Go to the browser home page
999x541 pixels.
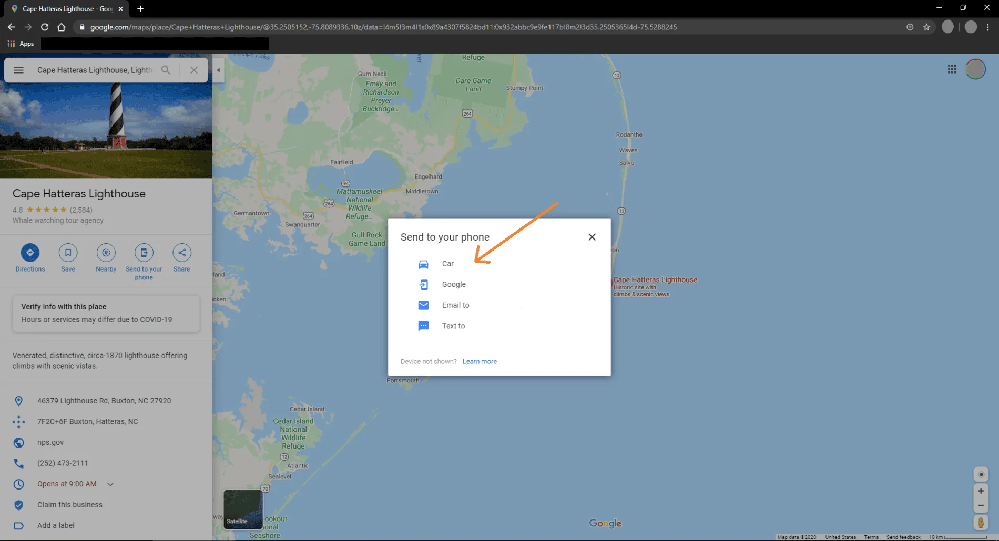[x=62, y=27]
